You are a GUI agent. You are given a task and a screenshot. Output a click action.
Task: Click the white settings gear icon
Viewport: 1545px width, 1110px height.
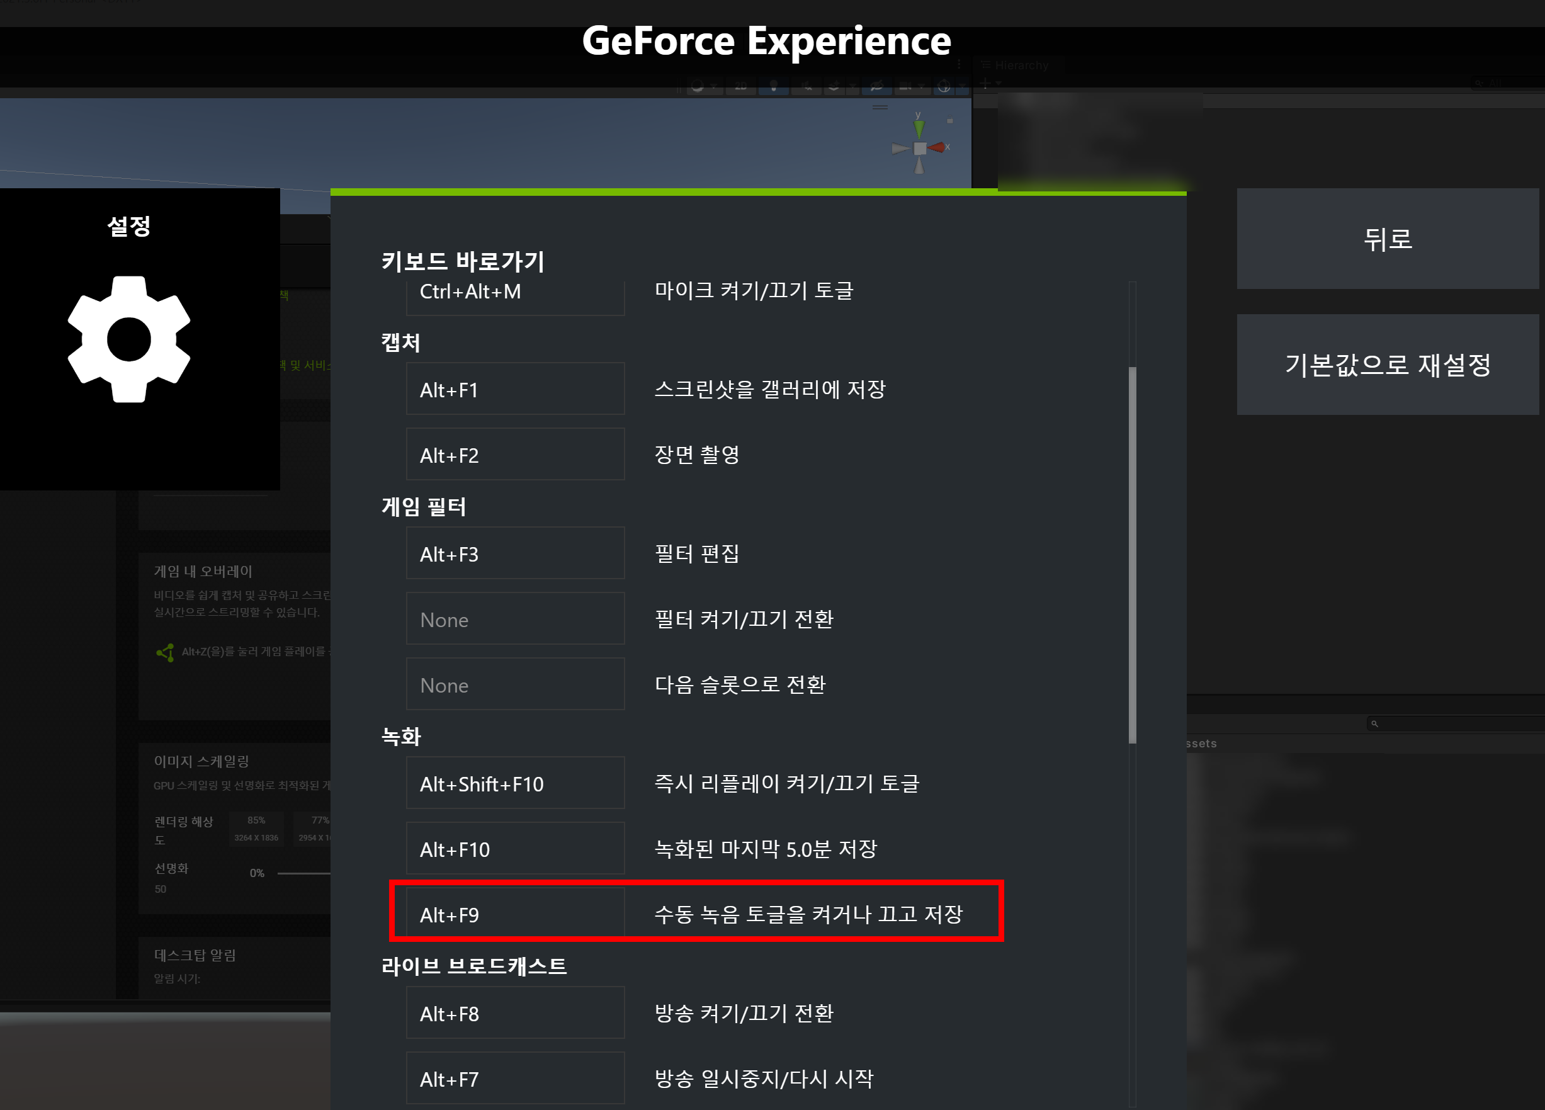tap(128, 339)
